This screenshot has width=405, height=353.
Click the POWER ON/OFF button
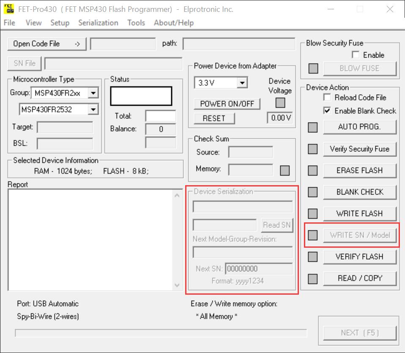227,104
